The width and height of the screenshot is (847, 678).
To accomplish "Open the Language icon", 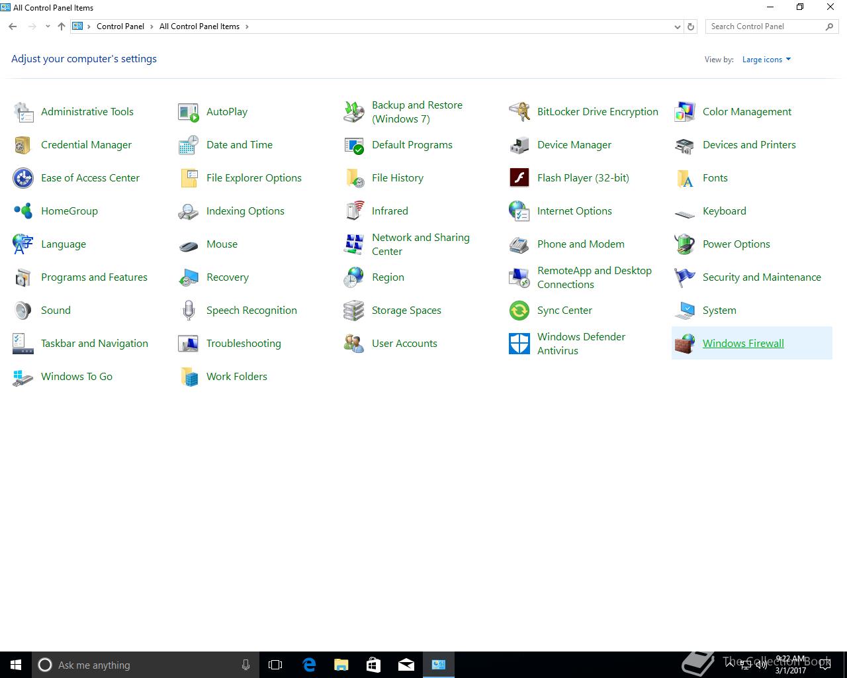I will pyautogui.click(x=23, y=244).
